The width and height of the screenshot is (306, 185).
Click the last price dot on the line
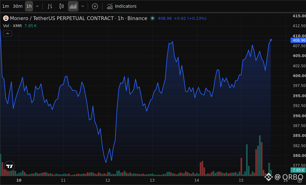[271, 40]
